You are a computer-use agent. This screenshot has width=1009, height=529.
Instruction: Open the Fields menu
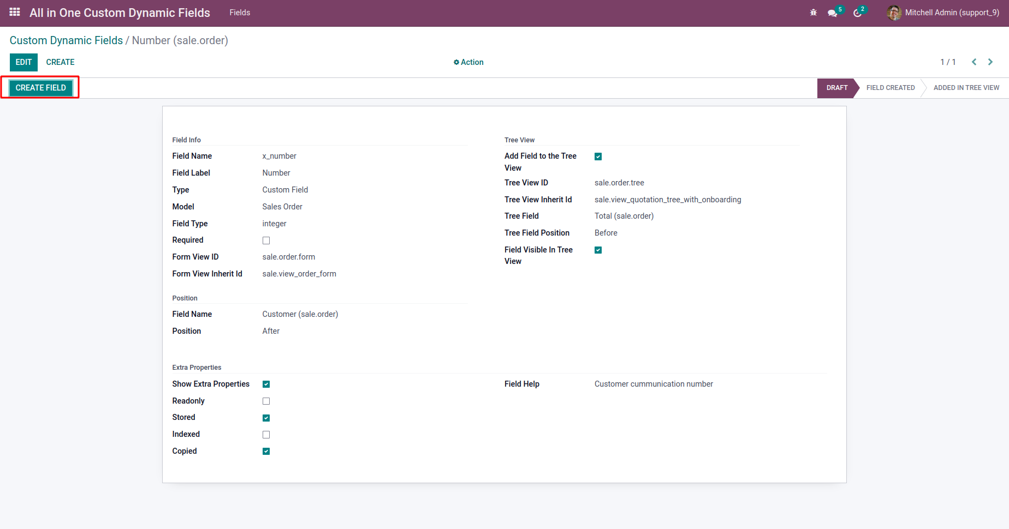click(x=240, y=13)
